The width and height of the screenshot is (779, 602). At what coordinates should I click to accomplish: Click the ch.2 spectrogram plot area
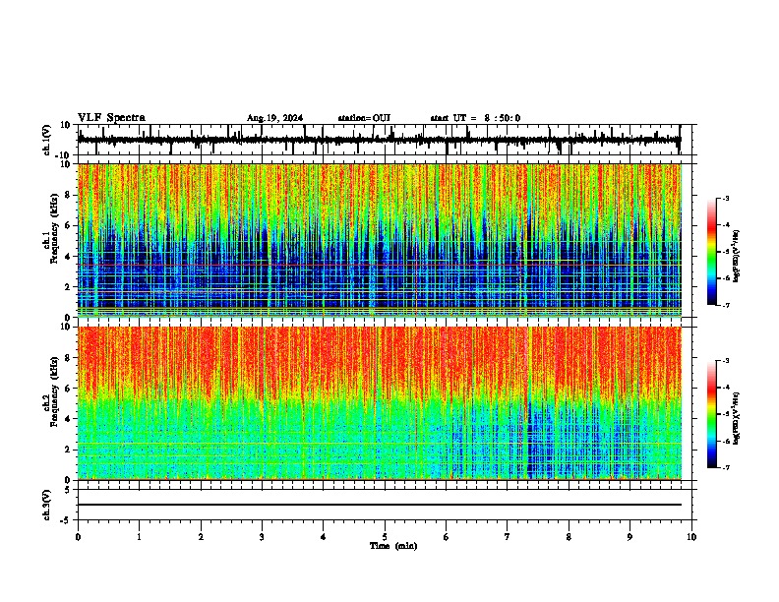tap(380, 403)
